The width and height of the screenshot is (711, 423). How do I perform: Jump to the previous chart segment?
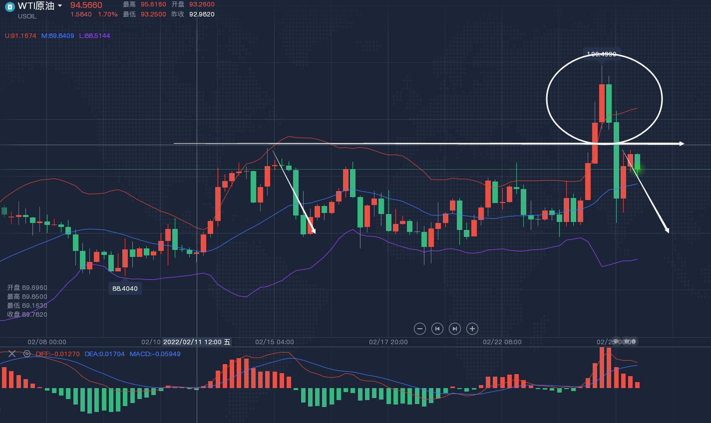pyautogui.click(x=437, y=329)
